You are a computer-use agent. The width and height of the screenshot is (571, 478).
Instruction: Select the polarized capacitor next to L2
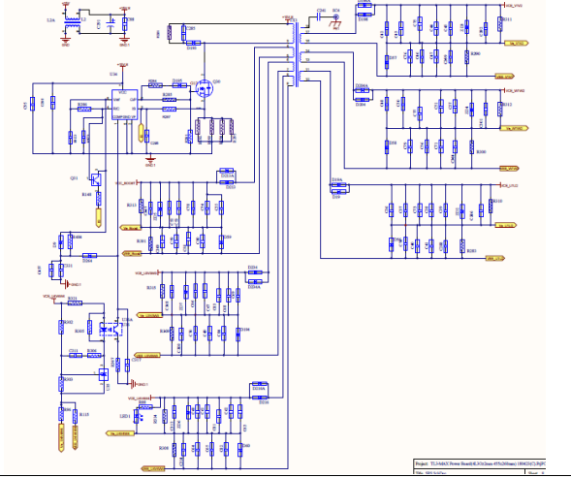(111, 24)
